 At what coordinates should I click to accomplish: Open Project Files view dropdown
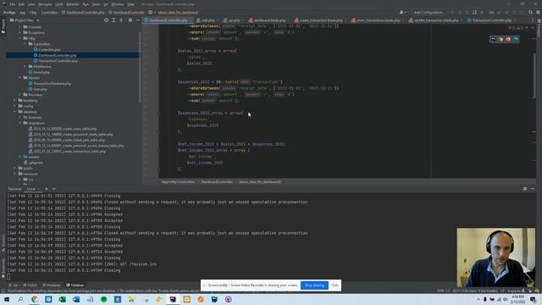(25, 20)
